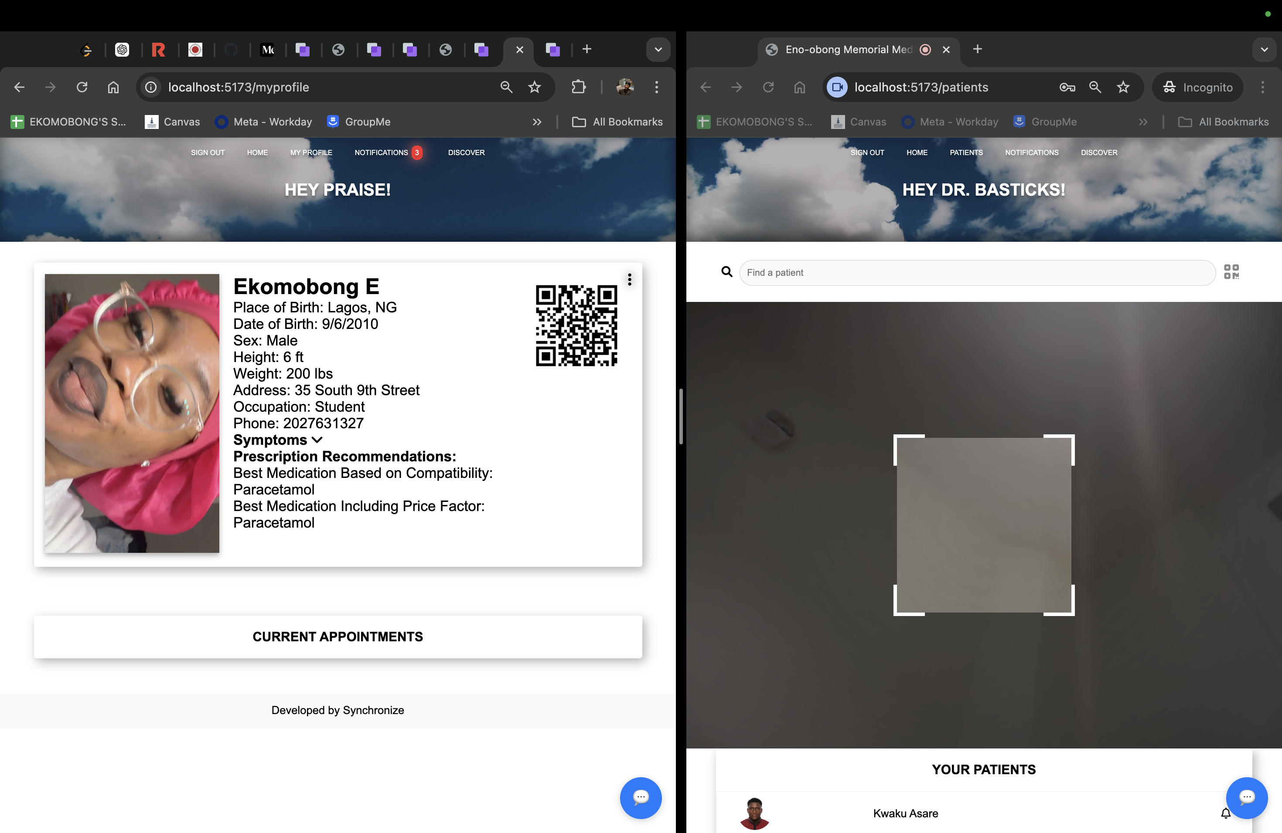Image resolution: width=1282 pixels, height=833 pixels.
Task: Click the profile QR code image
Action: click(576, 325)
